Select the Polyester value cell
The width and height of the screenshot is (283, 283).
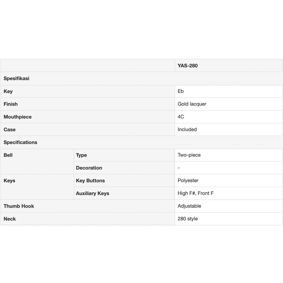188,180
